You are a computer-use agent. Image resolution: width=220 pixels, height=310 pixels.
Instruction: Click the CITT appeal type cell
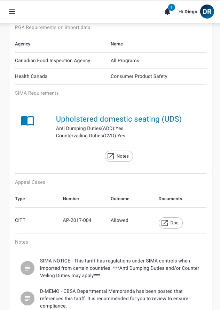20,220
